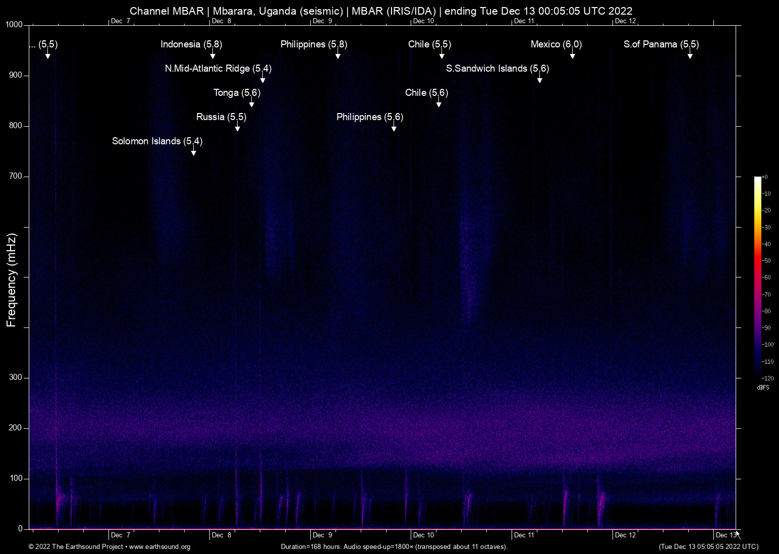
Task: Select the arrow beneath Mexico (6.0)
Action: click(573, 55)
